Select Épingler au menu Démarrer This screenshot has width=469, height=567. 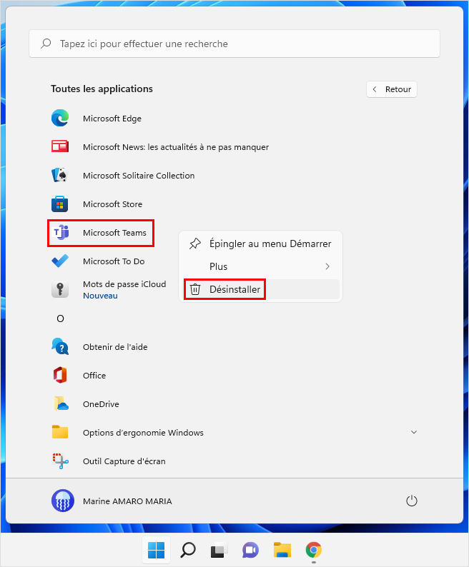[260, 244]
